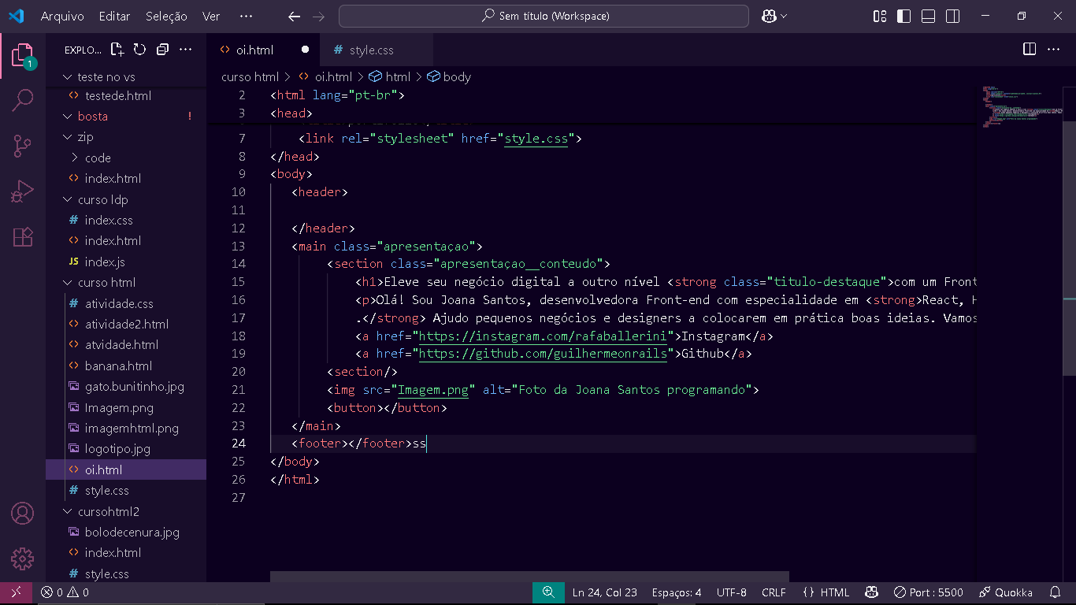Click the Split Editor Right icon
This screenshot has height=605, width=1076.
[x=1029, y=49]
